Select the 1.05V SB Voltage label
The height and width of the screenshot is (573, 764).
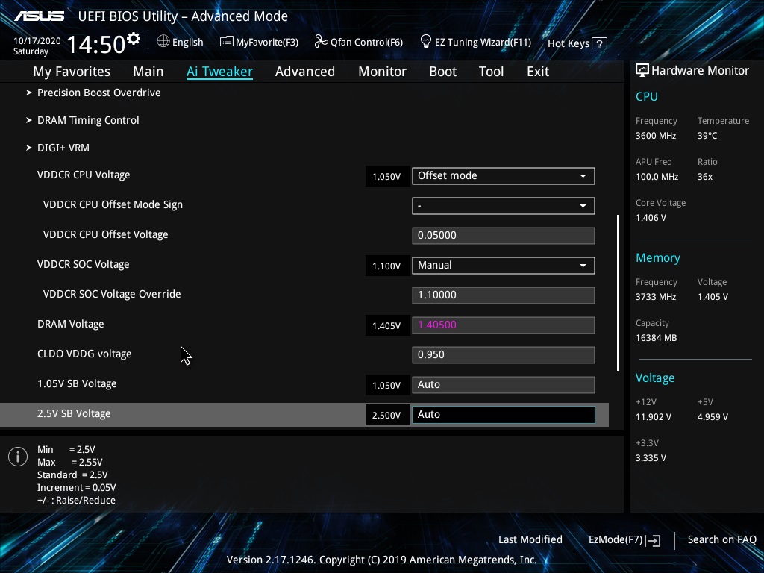(x=77, y=384)
